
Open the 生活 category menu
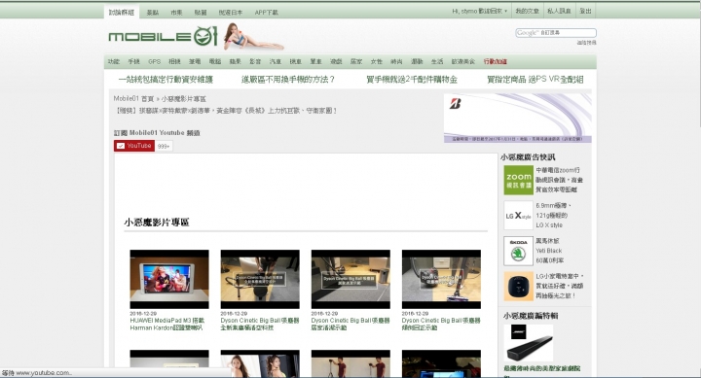click(x=437, y=61)
